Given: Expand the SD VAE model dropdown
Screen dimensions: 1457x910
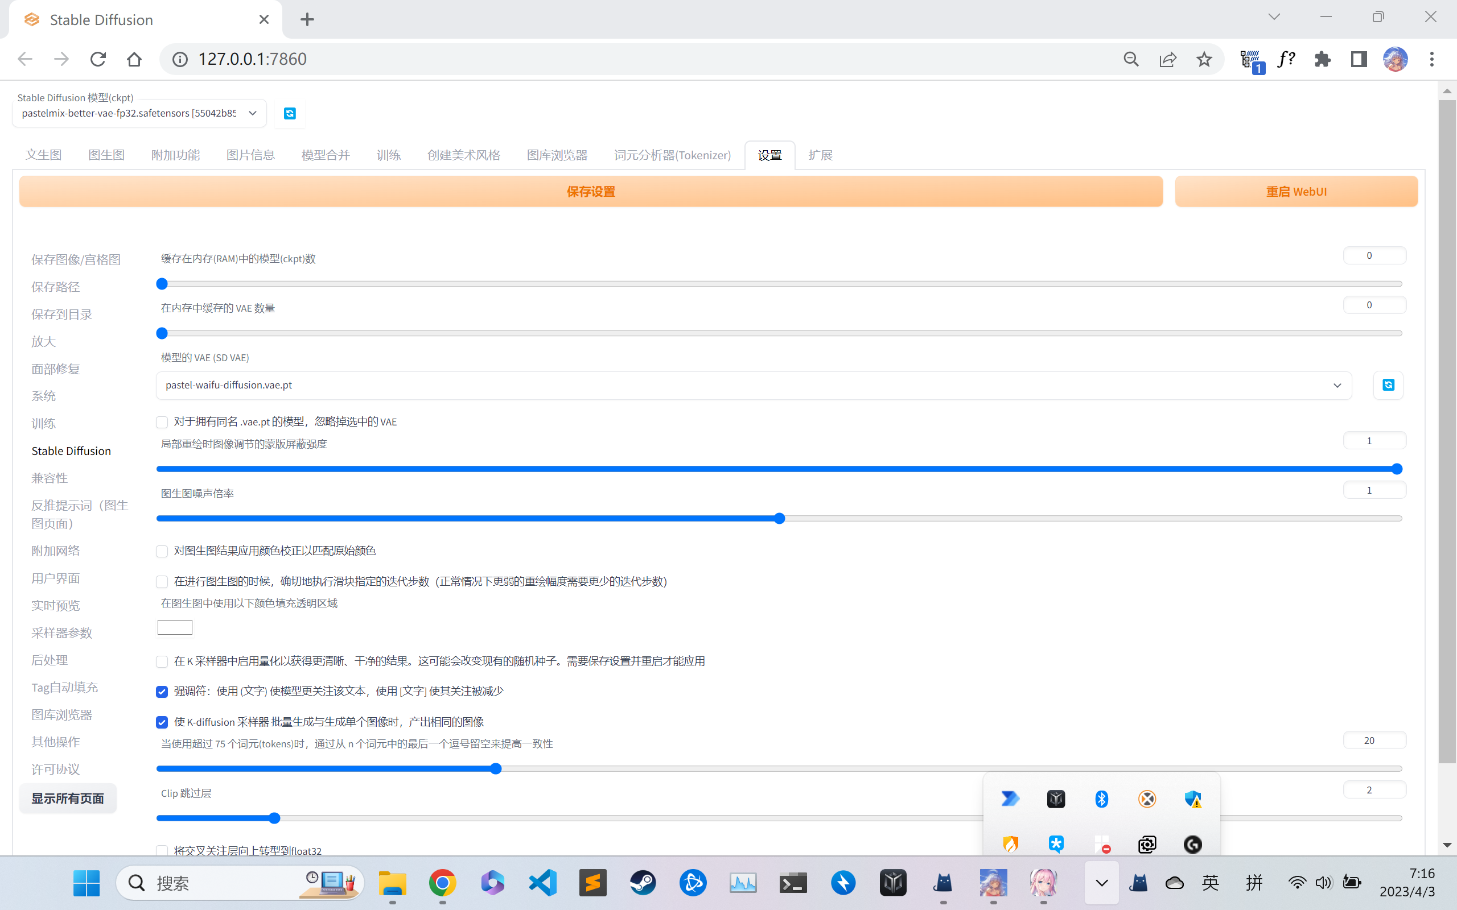Looking at the screenshot, I should point(753,385).
